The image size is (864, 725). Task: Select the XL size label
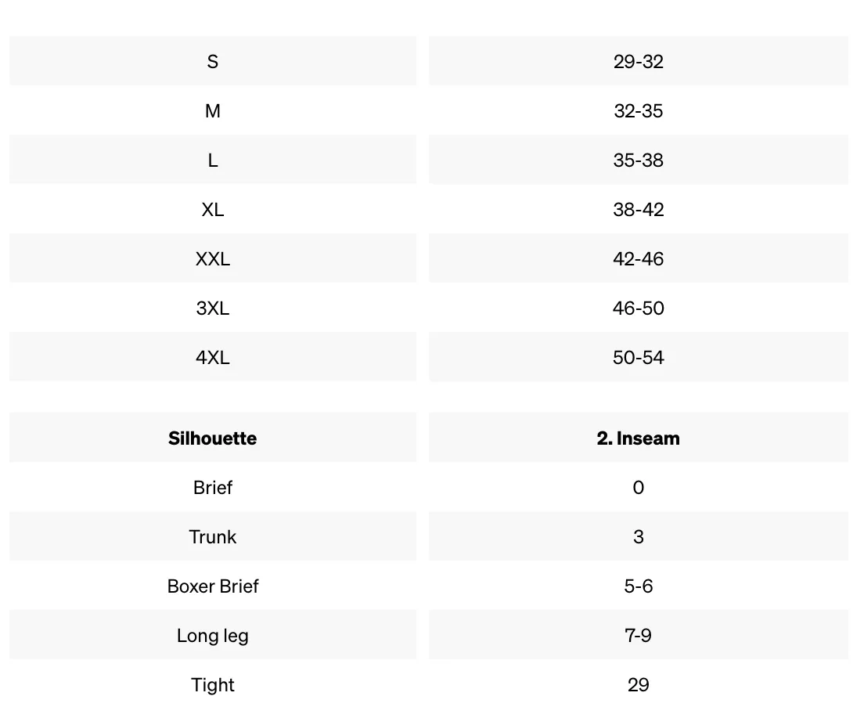pyautogui.click(x=213, y=210)
